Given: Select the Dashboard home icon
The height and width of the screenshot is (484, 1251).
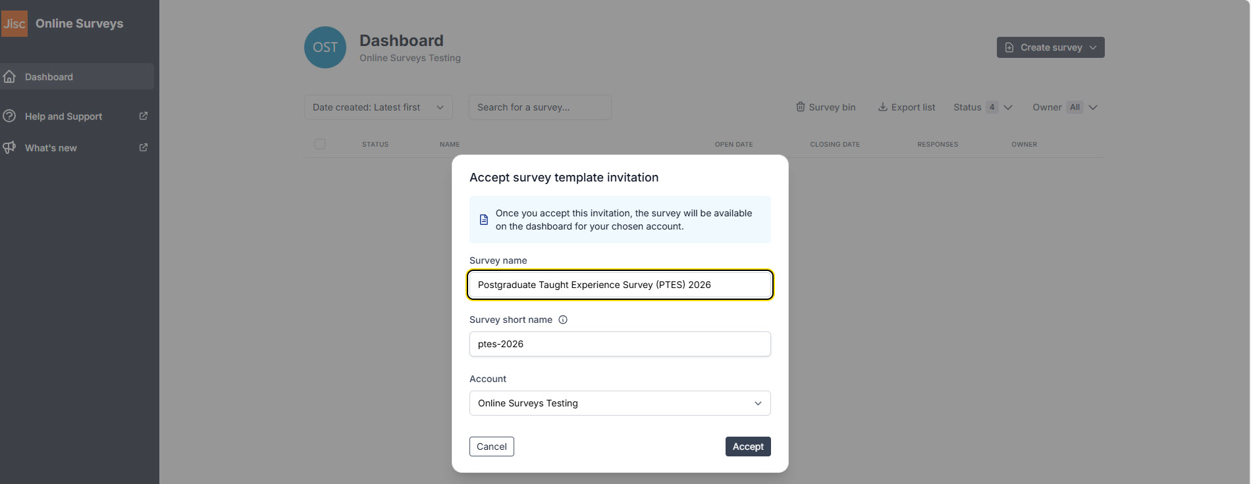Looking at the screenshot, I should click(9, 76).
